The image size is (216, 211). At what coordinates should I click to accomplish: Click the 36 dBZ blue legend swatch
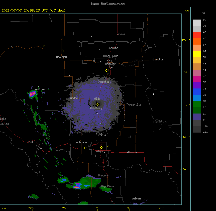click(197, 91)
